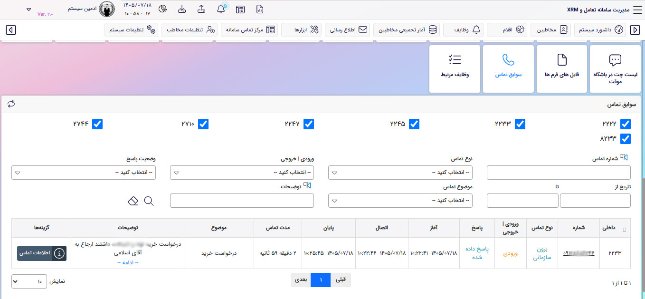Uncheck extension 2710 checkbox
645x299 pixels.
203,124
